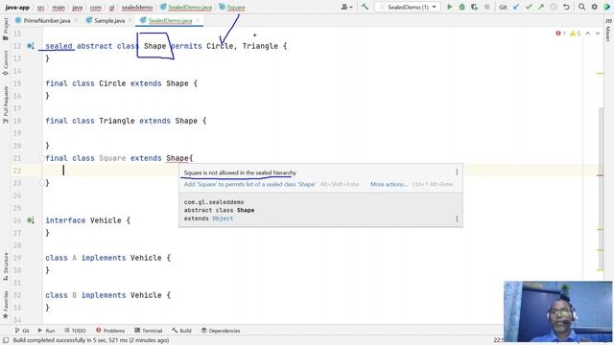The width and height of the screenshot is (614, 345).
Task: Click the error count indicator in editor
Action: click(560, 34)
